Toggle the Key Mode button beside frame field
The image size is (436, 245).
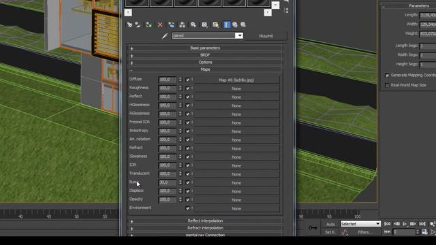(x=387, y=231)
